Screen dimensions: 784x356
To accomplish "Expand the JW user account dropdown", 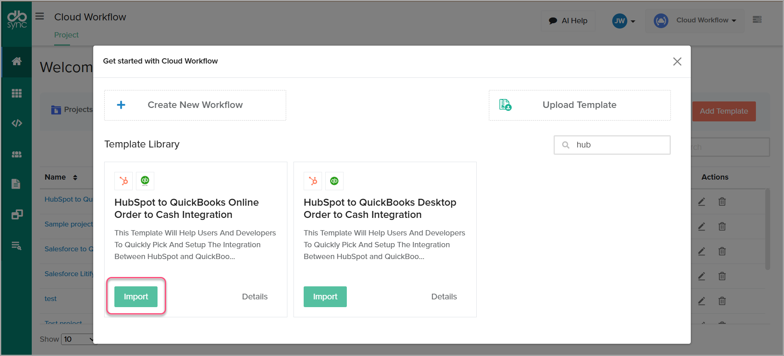I will pyautogui.click(x=624, y=21).
